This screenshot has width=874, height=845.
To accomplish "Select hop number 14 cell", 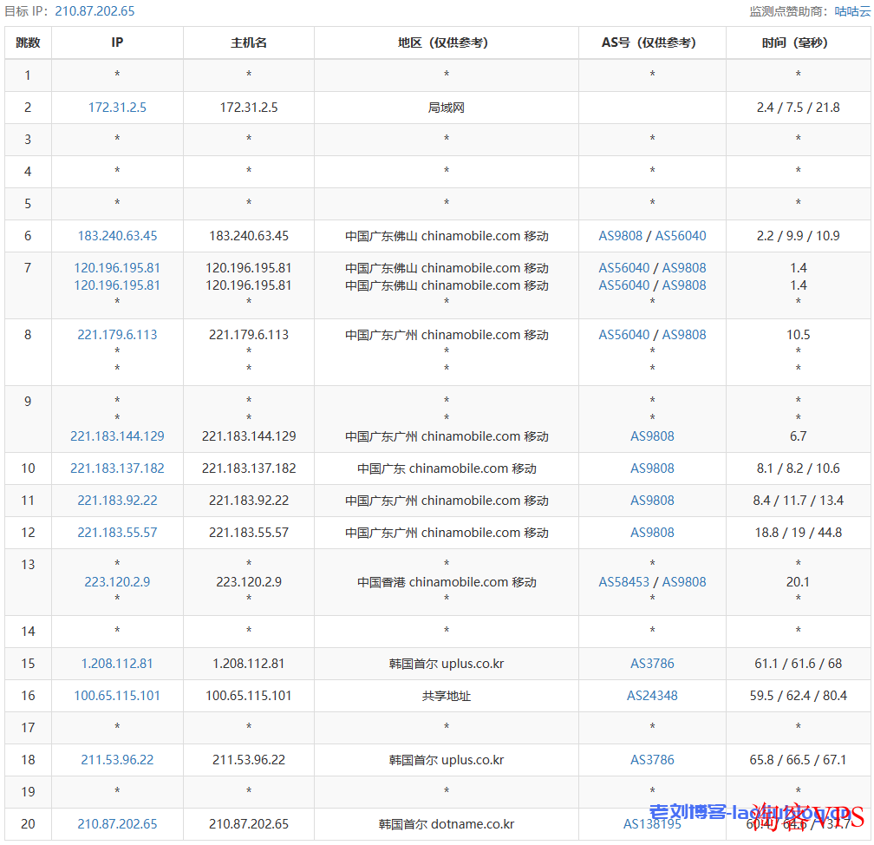I will [x=28, y=632].
